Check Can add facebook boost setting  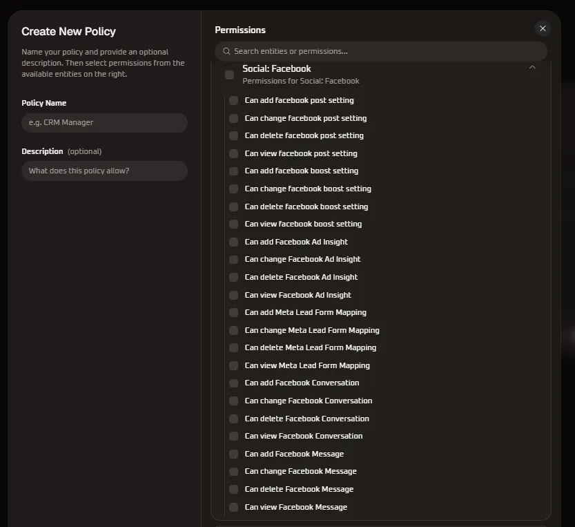pyautogui.click(x=233, y=171)
